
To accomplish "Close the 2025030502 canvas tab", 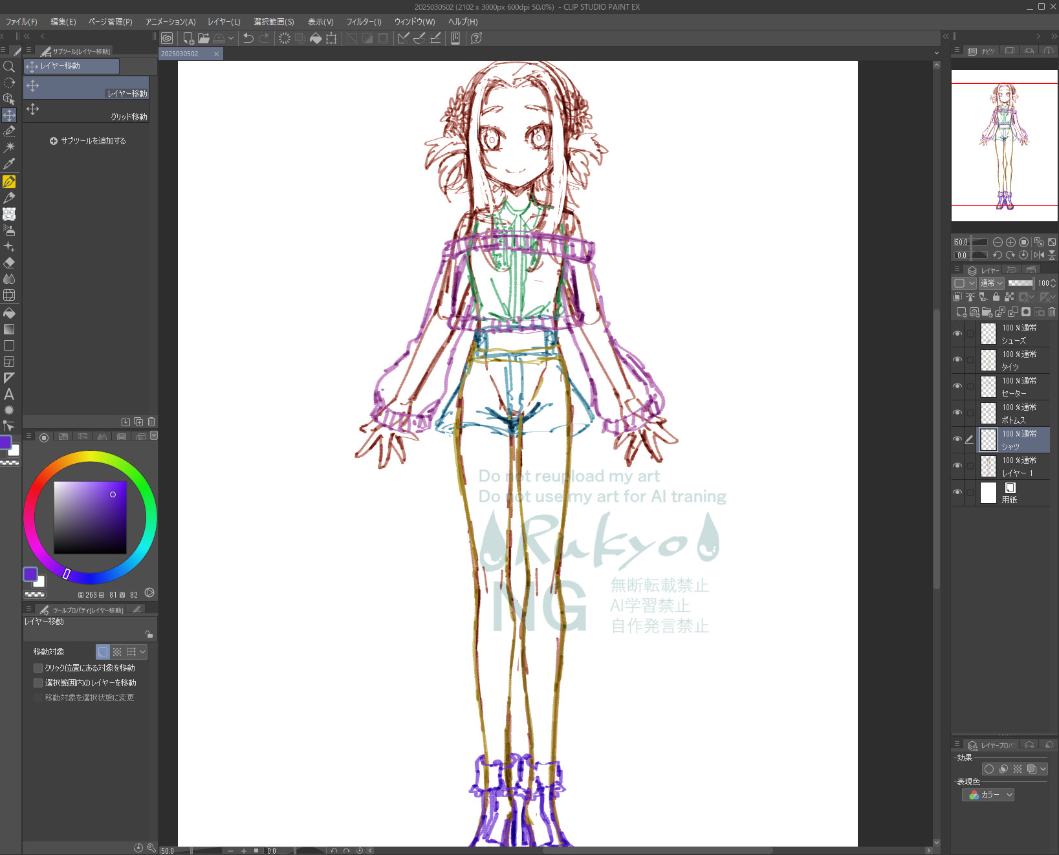I will tap(217, 54).
